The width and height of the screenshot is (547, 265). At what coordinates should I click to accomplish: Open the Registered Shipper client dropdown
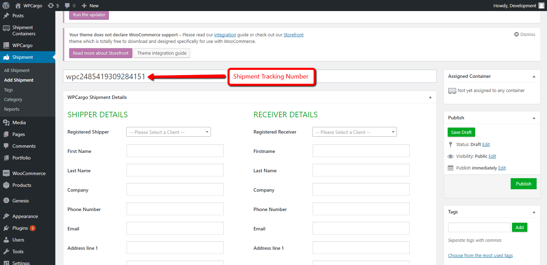point(168,132)
